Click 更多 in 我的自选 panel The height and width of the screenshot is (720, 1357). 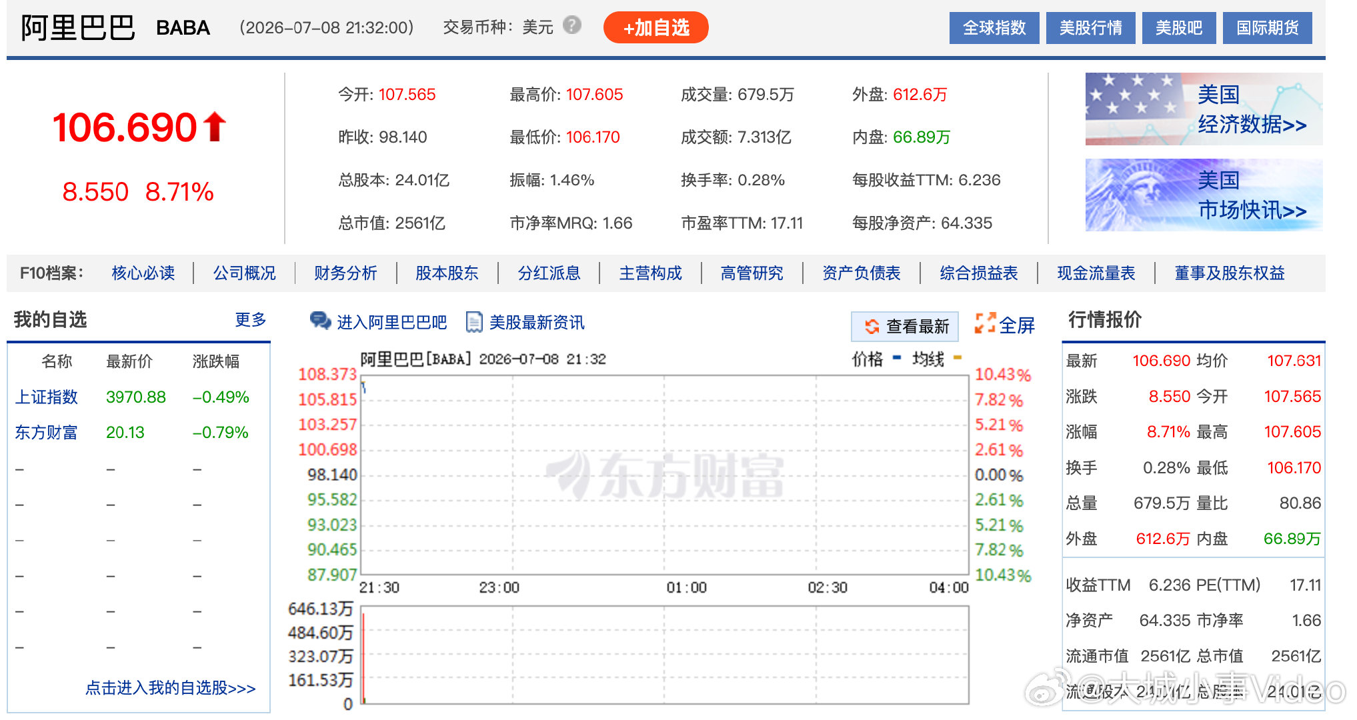[x=251, y=320]
